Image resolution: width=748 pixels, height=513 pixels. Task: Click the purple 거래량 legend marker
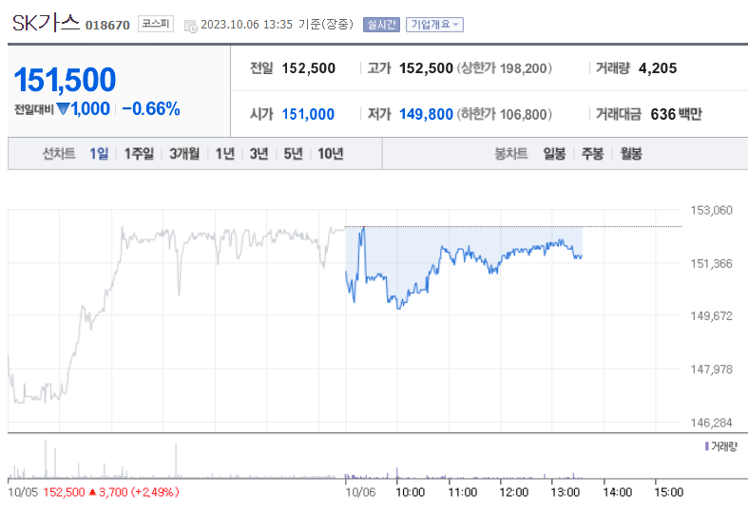click(x=706, y=446)
